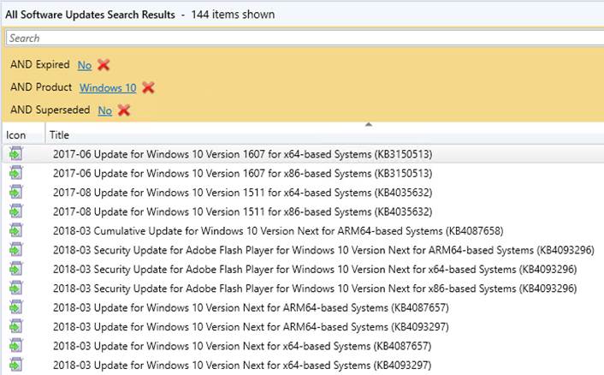Click the update icon for KB3150513 x86 row

point(16,173)
